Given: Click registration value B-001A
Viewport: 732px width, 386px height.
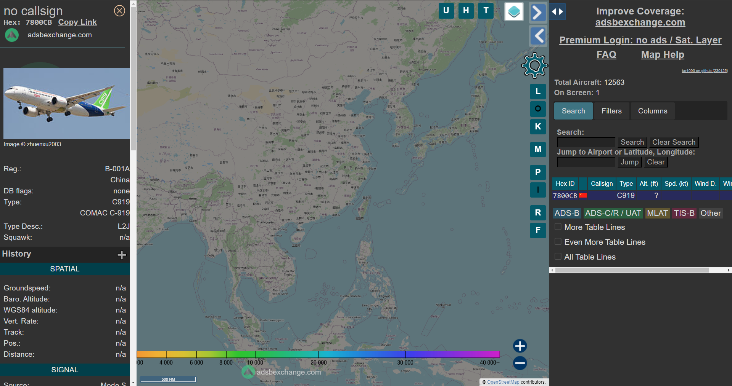Looking at the screenshot, I should (x=117, y=169).
